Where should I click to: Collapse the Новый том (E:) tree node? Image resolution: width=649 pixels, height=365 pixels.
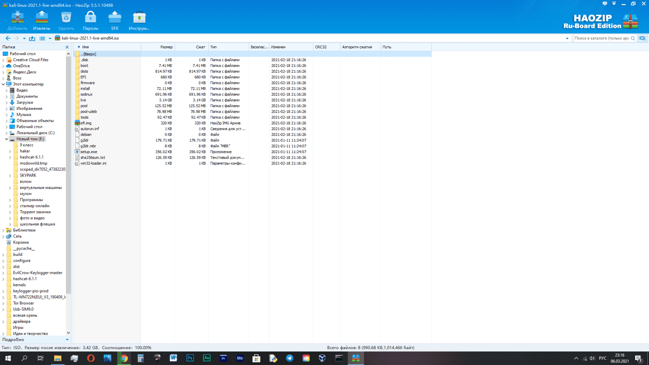click(6, 139)
